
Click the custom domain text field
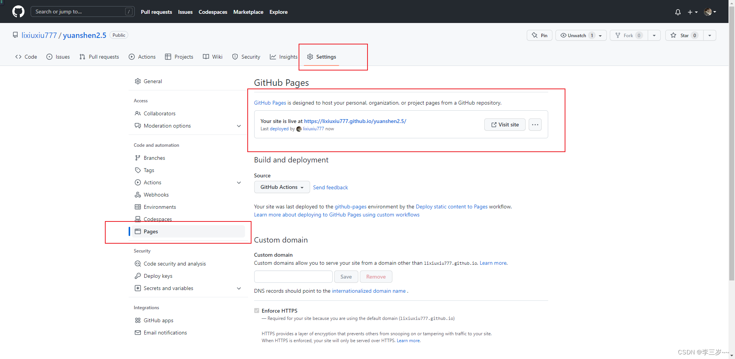tap(293, 277)
